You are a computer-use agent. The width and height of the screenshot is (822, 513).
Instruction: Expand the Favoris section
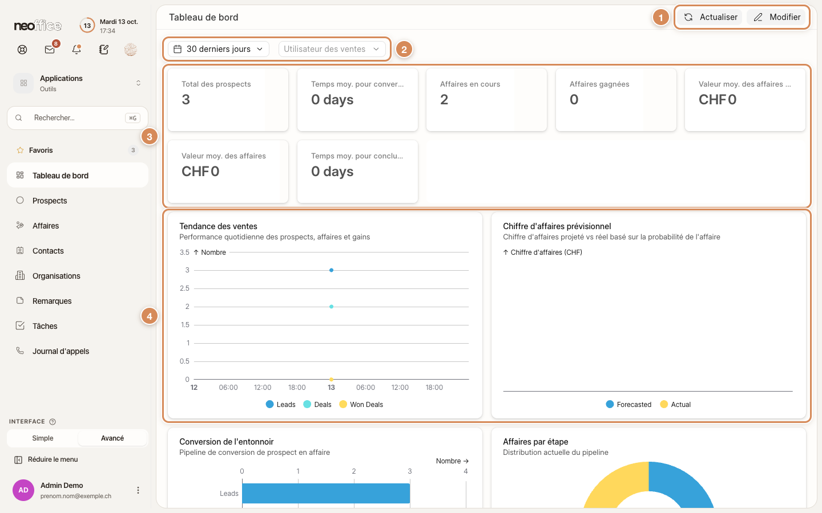click(78, 150)
